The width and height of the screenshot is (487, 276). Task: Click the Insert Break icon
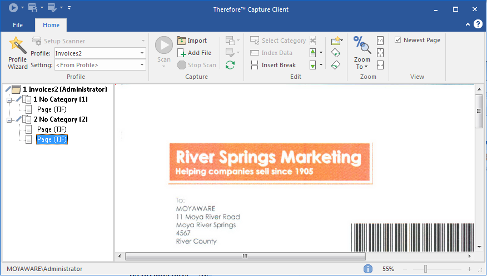tap(255, 65)
